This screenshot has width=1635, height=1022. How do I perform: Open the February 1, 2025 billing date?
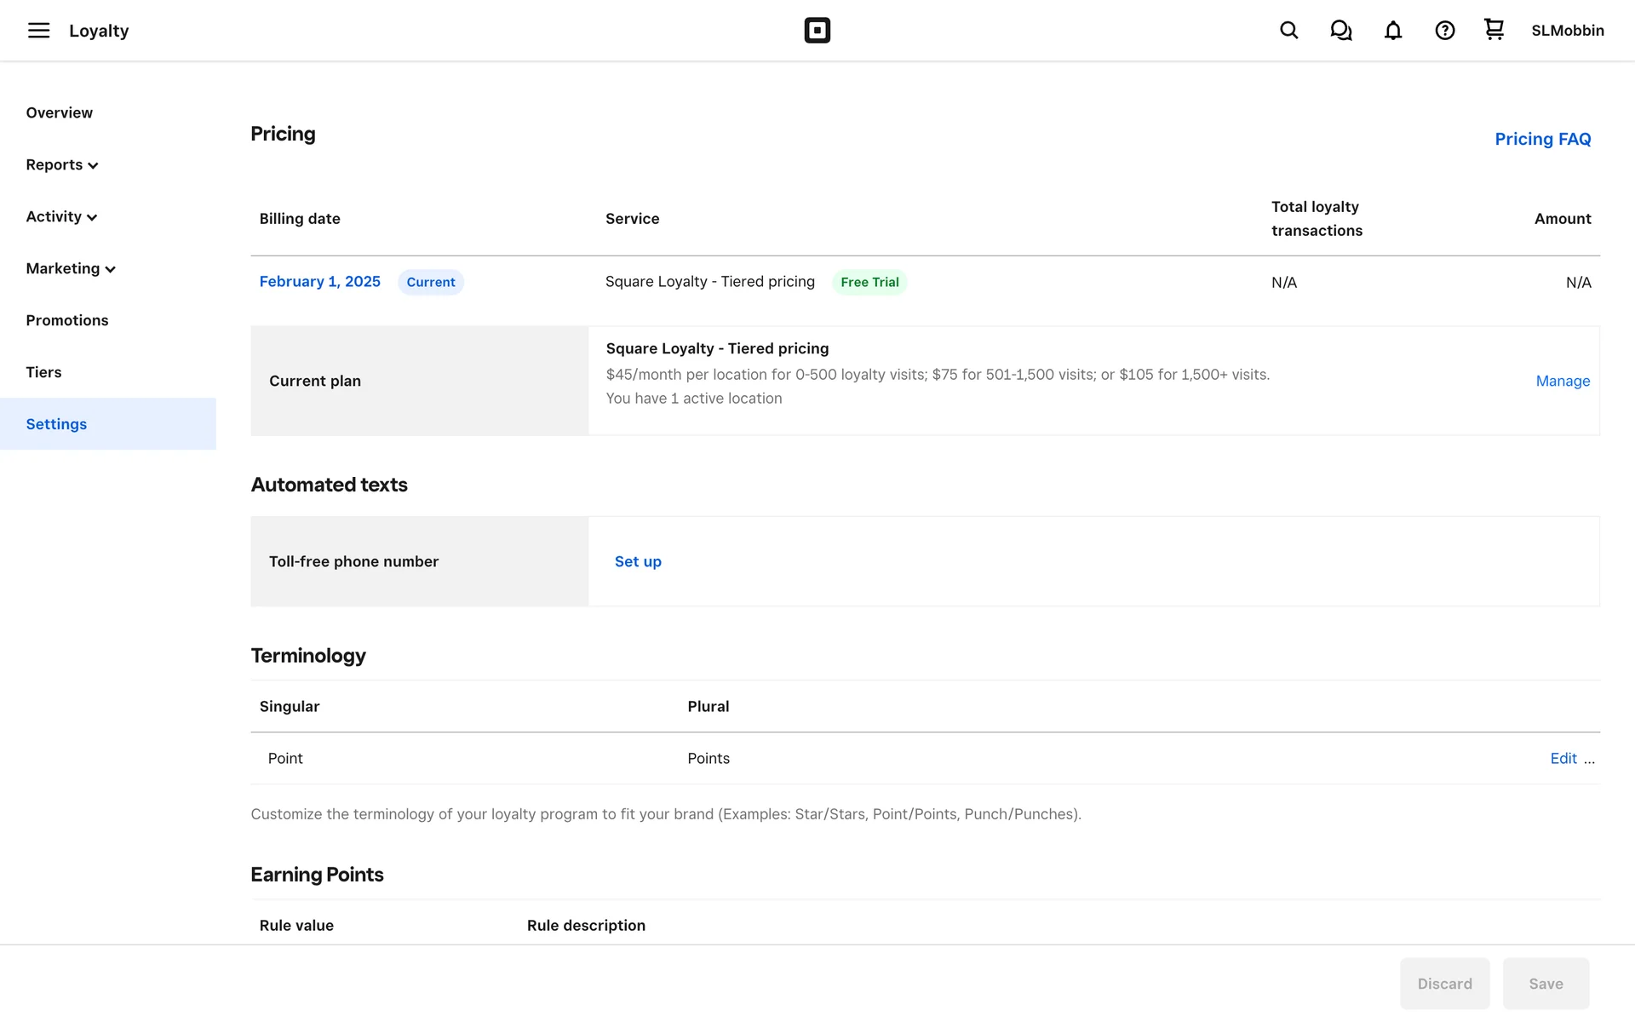pyautogui.click(x=319, y=282)
